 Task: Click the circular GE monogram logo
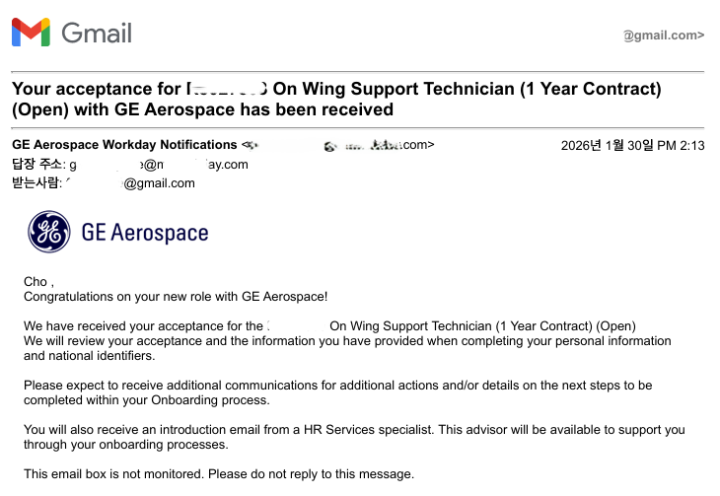[x=49, y=233]
